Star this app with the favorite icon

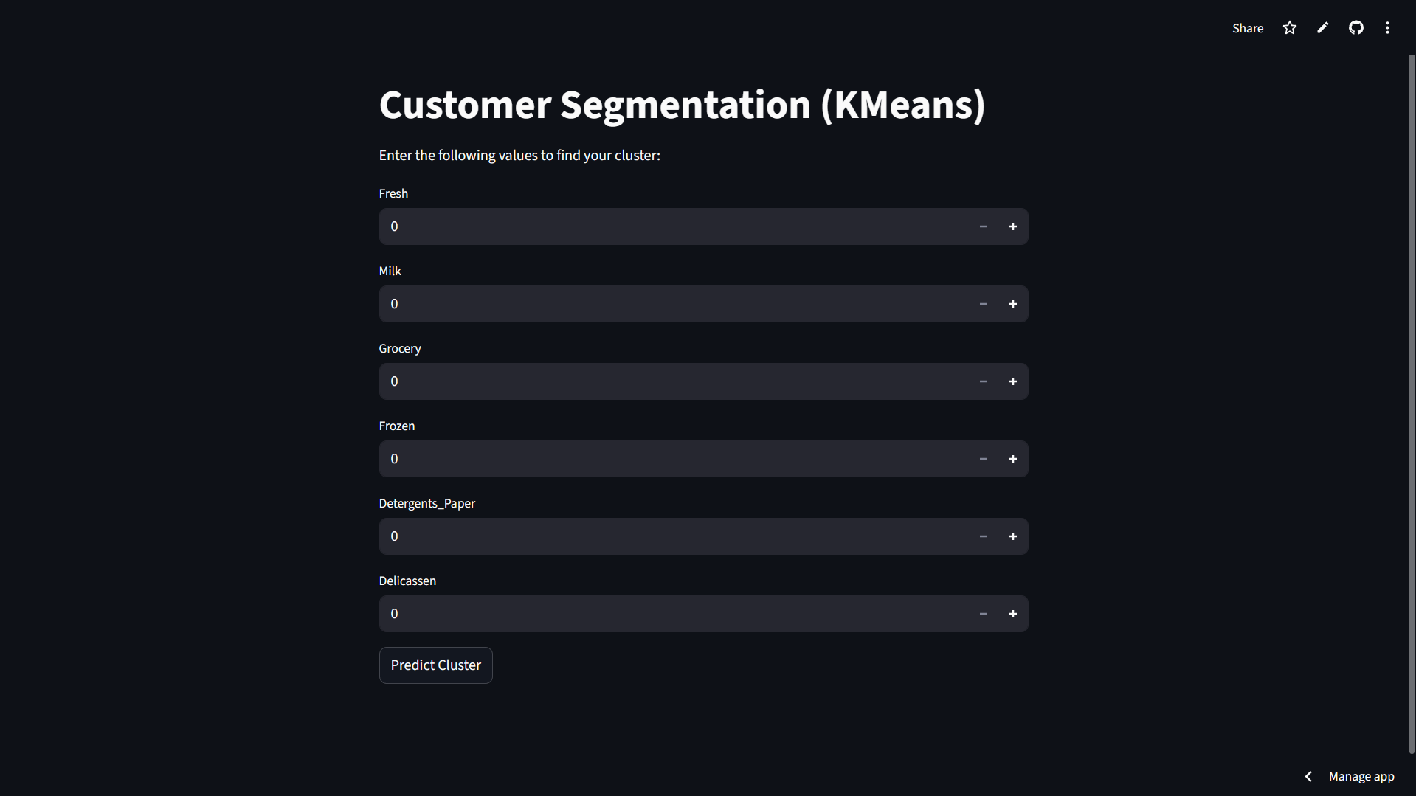click(x=1289, y=28)
